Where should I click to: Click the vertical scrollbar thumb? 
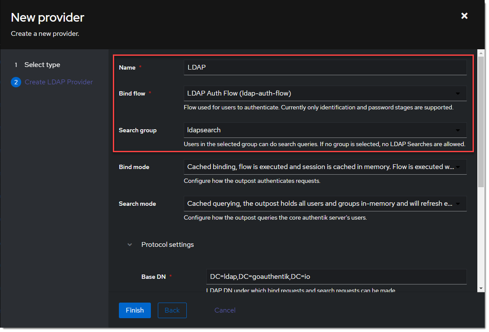point(481,121)
